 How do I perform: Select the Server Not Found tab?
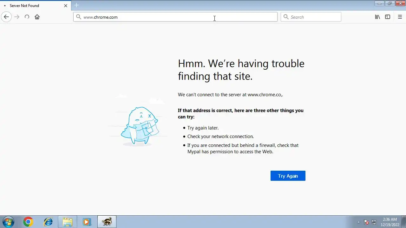point(35,5)
